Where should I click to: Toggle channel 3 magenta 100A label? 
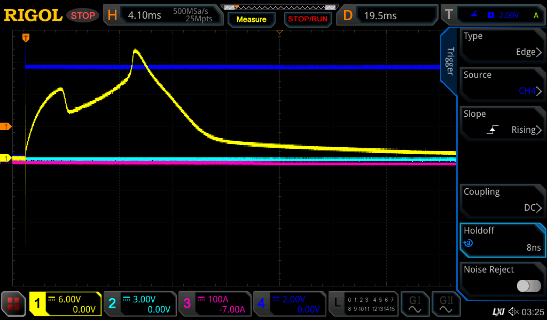pos(214,304)
